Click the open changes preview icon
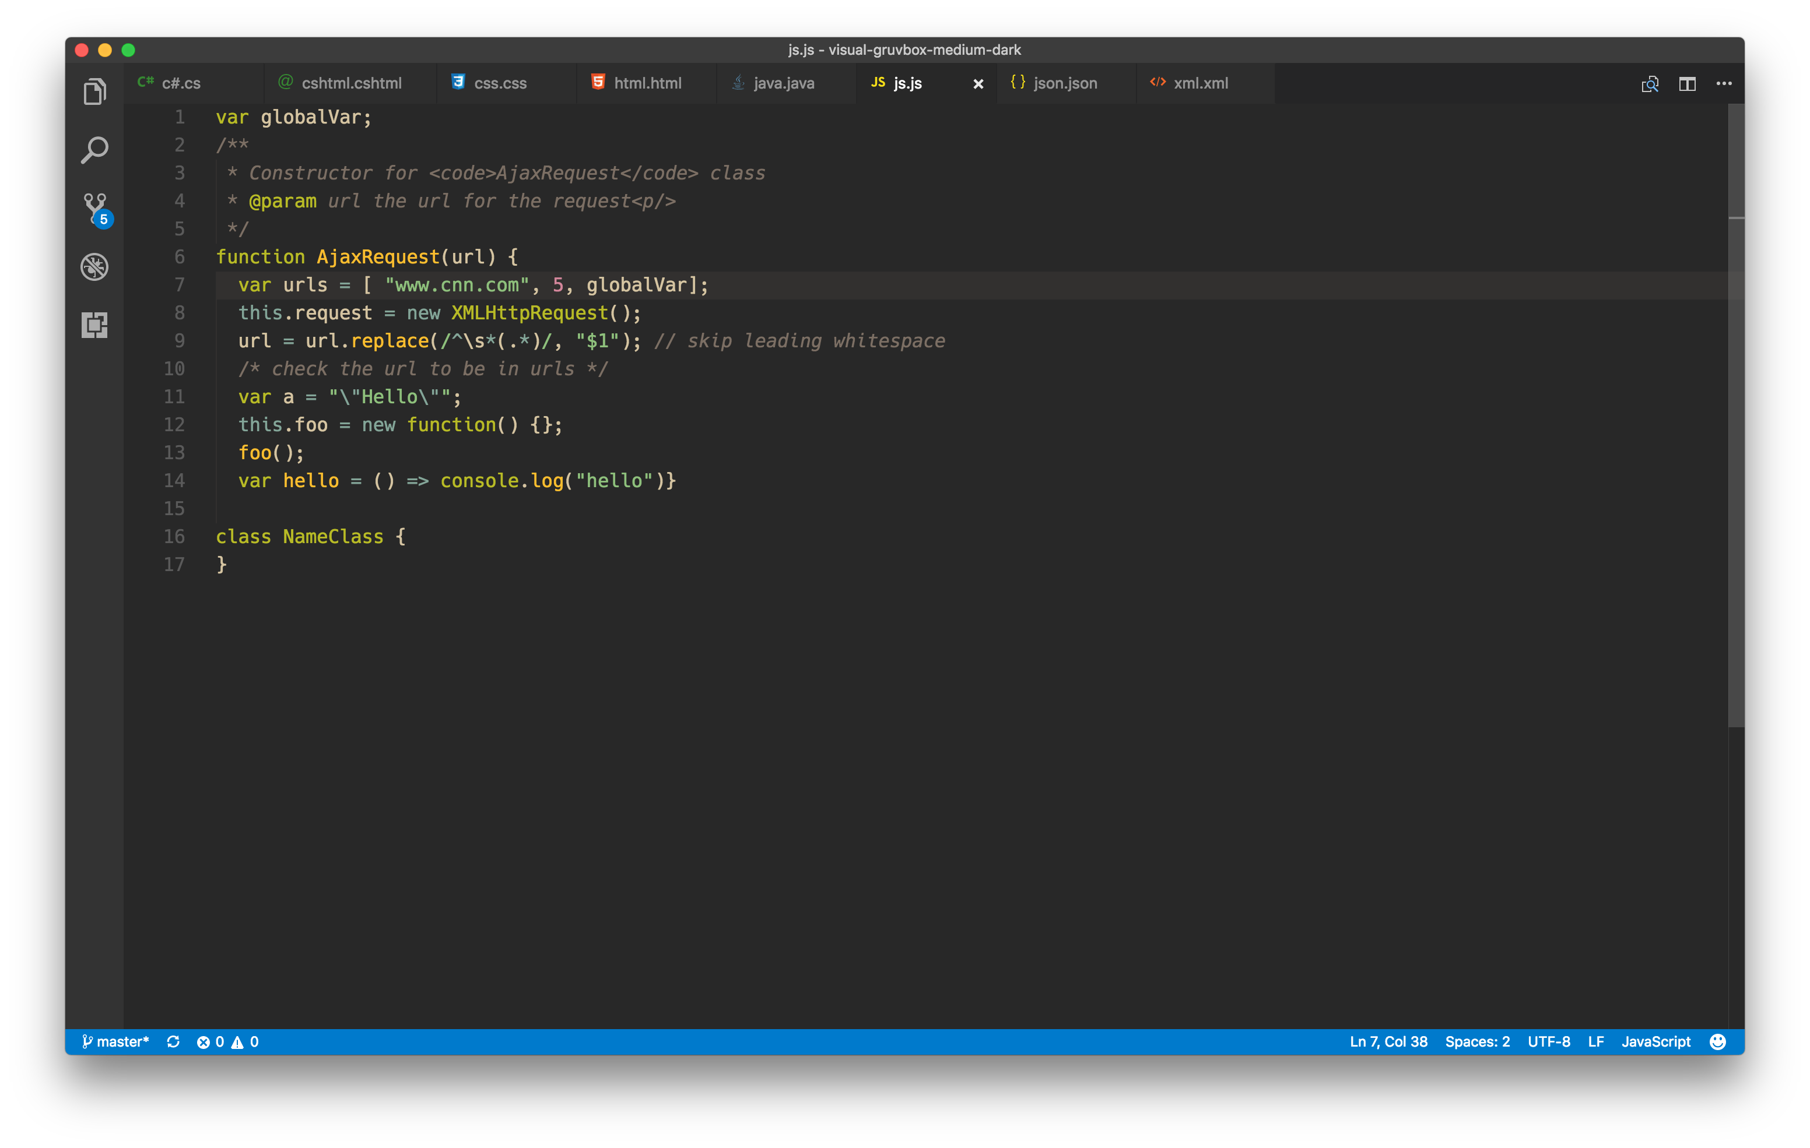 (1650, 83)
